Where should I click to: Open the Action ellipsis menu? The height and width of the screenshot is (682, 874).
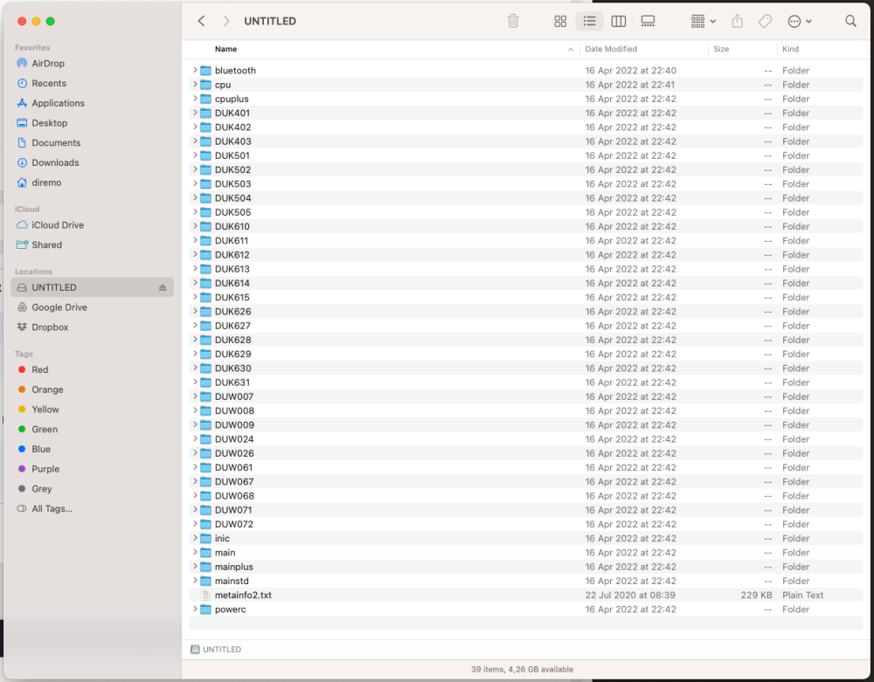(x=800, y=21)
